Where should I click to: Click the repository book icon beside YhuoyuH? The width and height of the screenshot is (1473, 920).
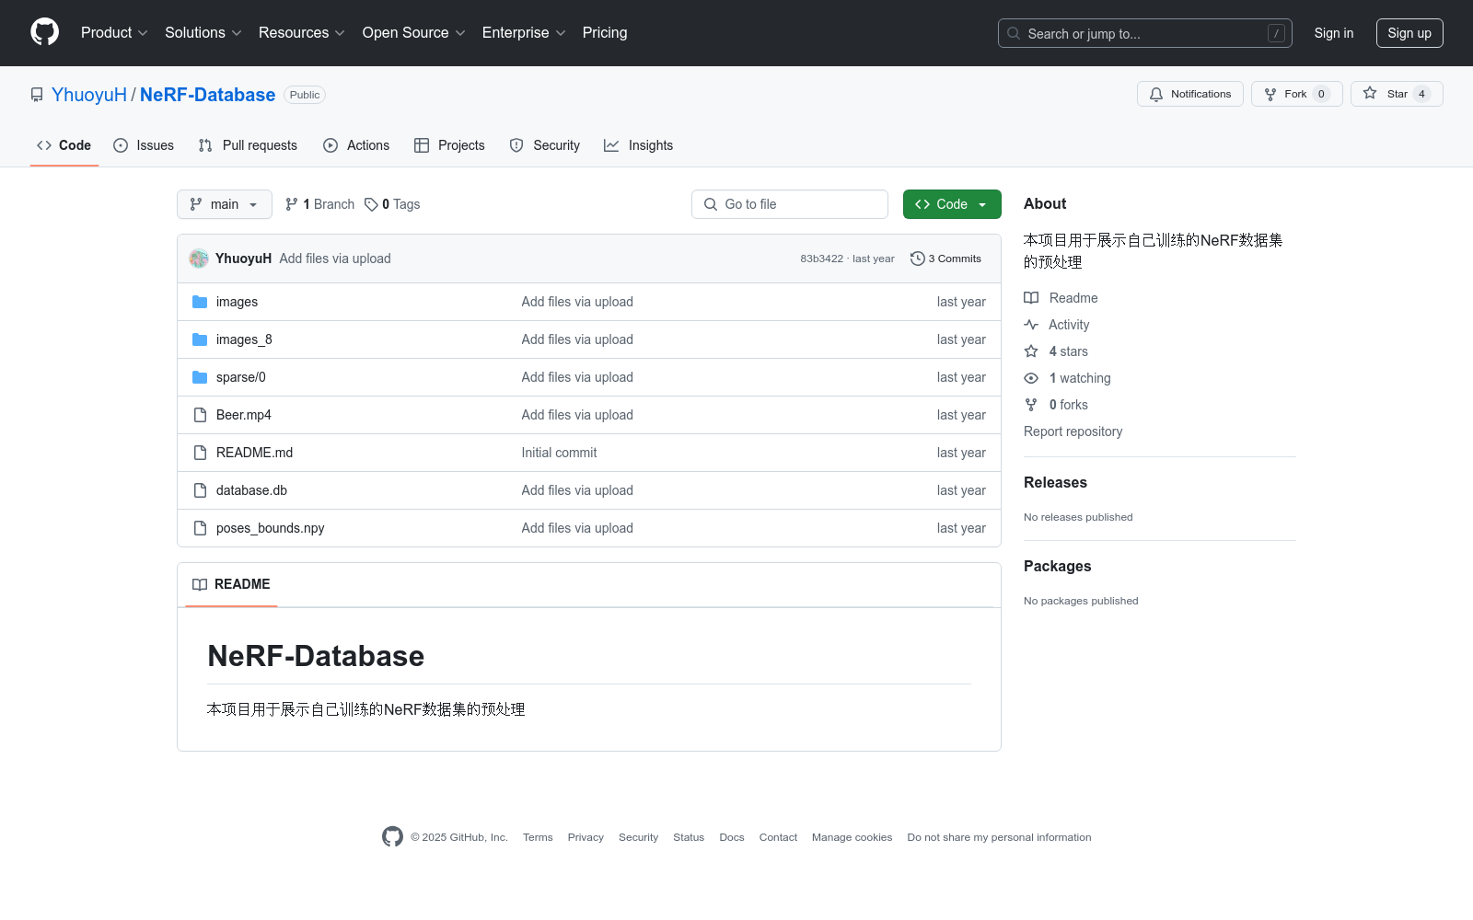tap(37, 95)
